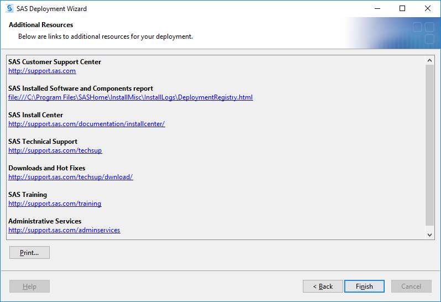Open the SAS Install Center documentation link
The height and width of the screenshot is (302, 441).
[87, 124]
